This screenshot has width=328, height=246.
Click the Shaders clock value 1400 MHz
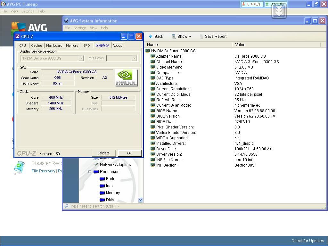[56, 103]
